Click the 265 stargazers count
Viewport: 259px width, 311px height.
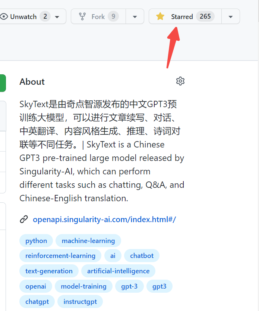click(x=205, y=16)
